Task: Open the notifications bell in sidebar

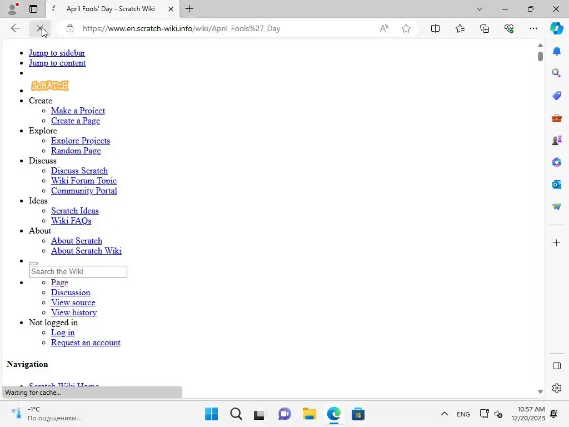Action: pyautogui.click(x=557, y=51)
